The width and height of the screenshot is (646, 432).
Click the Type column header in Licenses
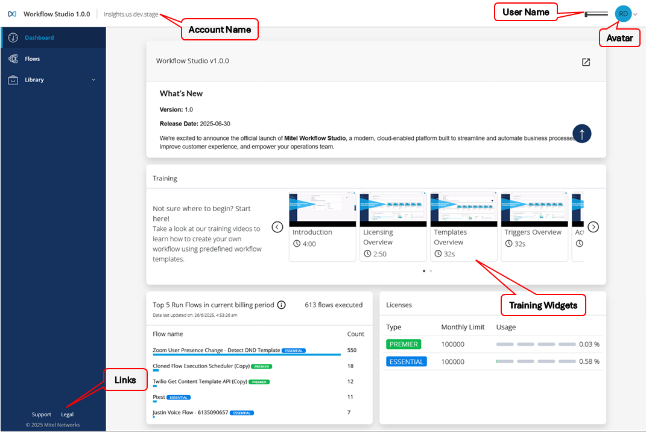tap(393, 327)
